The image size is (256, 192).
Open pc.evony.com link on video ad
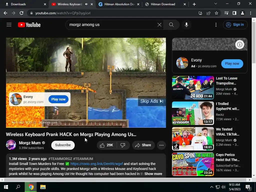(x=49, y=122)
